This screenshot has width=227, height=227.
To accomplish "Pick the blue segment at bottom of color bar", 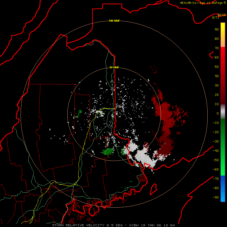I will [x=223, y=188].
